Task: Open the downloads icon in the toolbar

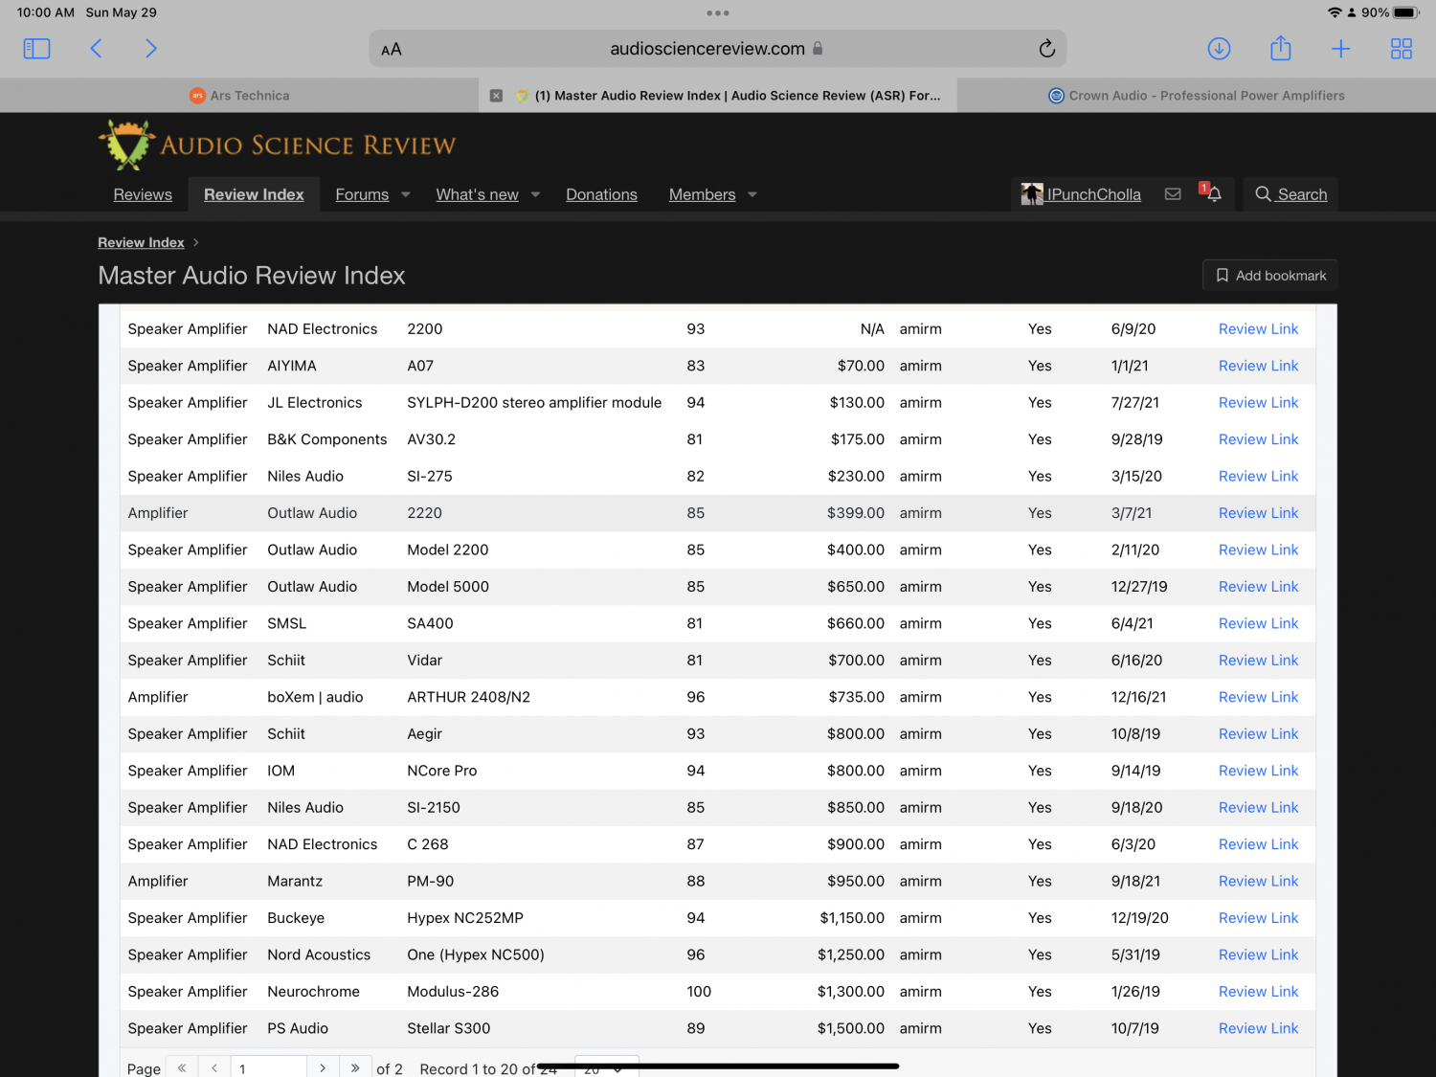Action: pos(1219,49)
